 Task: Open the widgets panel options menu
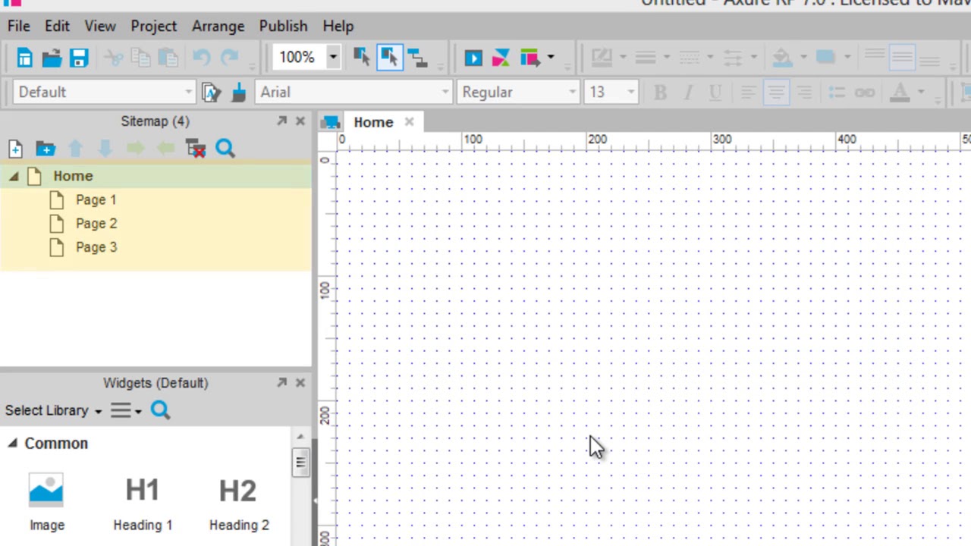click(x=126, y=410)
